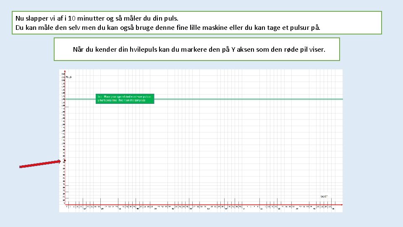
Task: Click the sentence starting "Du kan måle den selv"
Action: (x=168, y=28)
